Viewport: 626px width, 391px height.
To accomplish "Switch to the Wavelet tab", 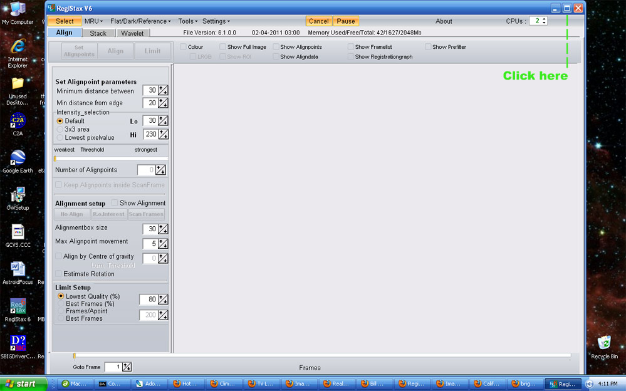I will point(133,33).
